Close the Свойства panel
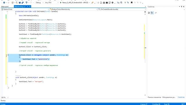The image size is (186, 105). (184, 7)
